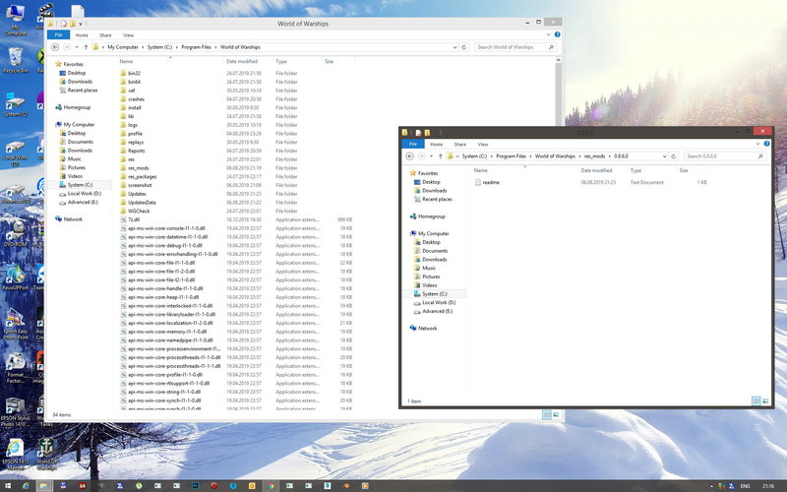The image size is (787, 492).
Task: Open View tab in the 0.8.6.0 window
Action: [483, 144]
